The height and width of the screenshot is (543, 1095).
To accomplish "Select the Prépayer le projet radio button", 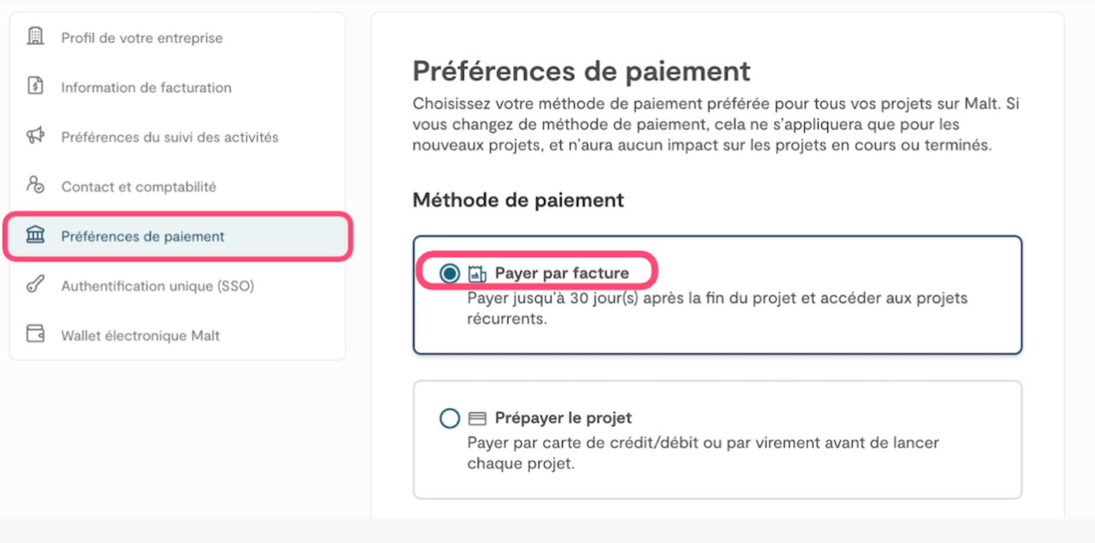I will point(449,419).
